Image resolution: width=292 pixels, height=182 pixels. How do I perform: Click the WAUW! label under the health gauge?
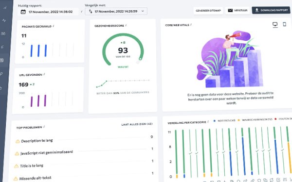pyautogui.click(x=123, y=67)
